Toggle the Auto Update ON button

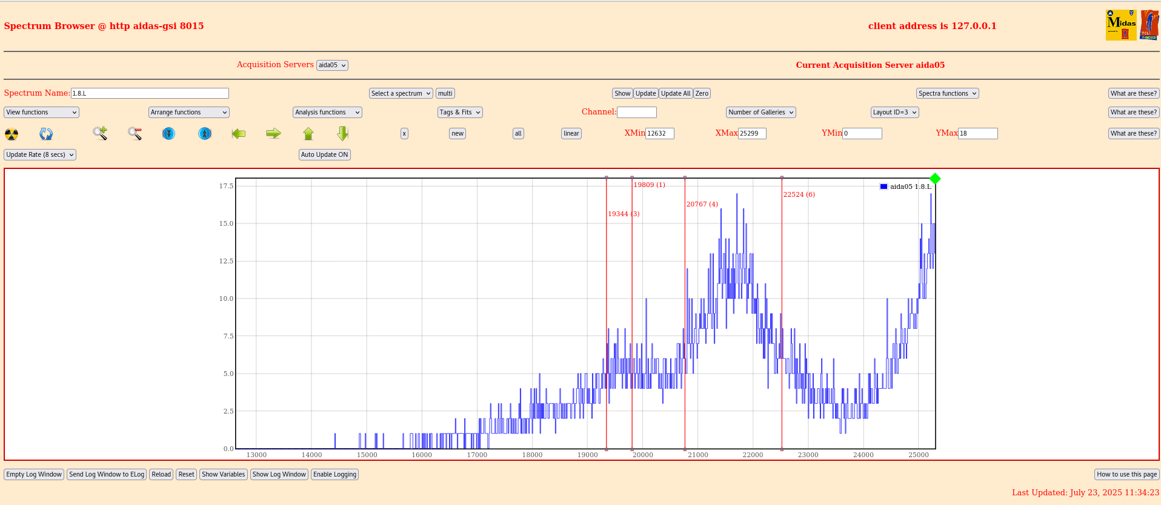pos(325,154)
